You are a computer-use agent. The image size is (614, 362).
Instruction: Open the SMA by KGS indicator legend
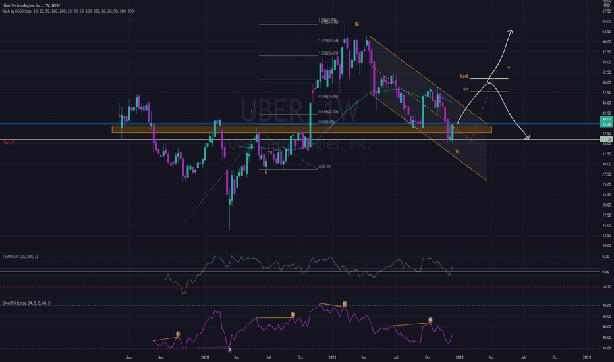68,11
